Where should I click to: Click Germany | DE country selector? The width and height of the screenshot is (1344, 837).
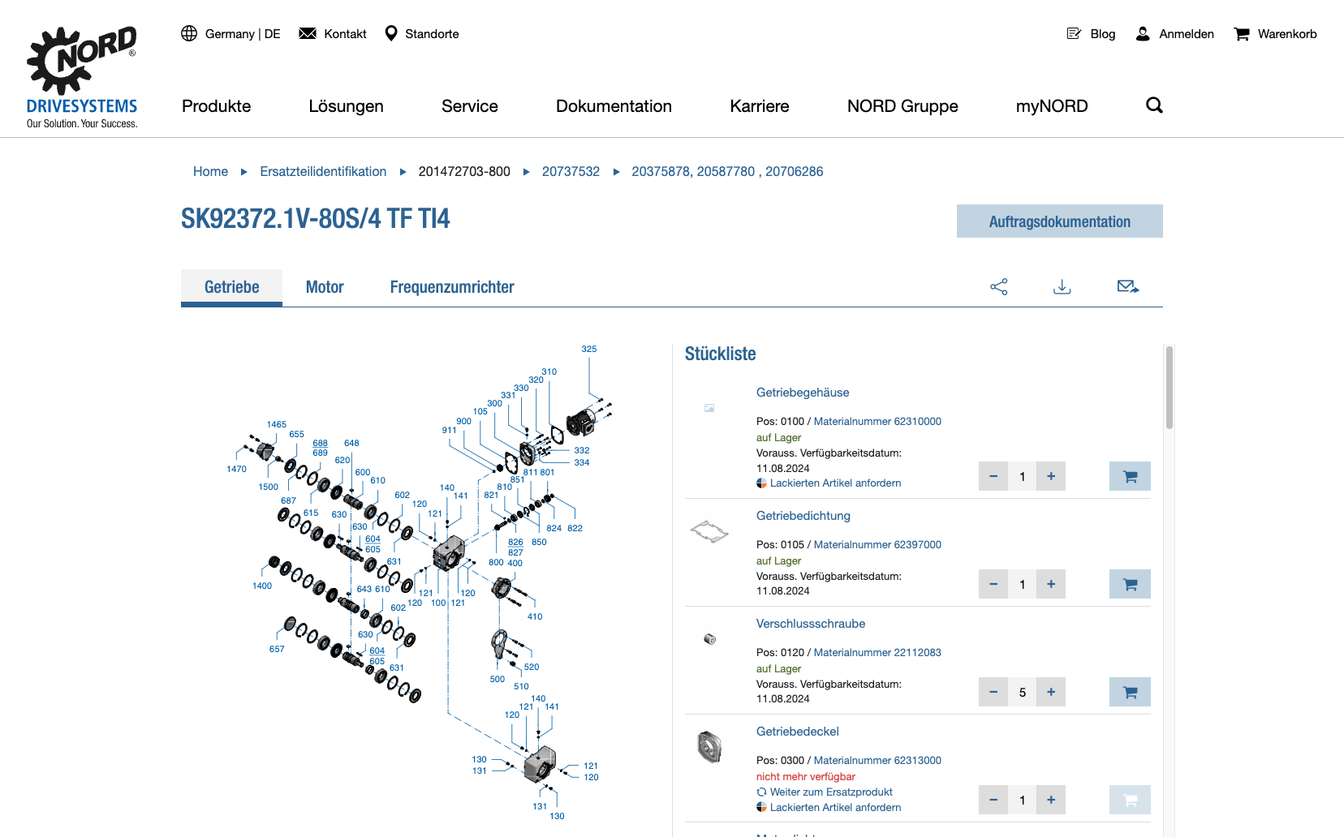[x=243, y=34]
